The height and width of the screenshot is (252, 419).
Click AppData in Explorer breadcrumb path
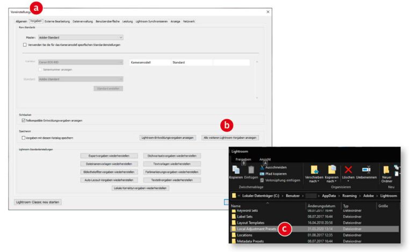(x=329, y=196)
